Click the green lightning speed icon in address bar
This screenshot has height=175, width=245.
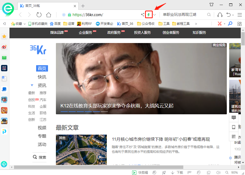tap(149, 15)
